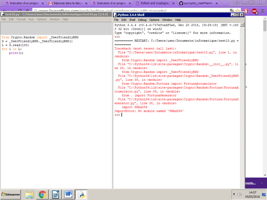Click browser page scrollbar thumb
This screenshot has width=267, height=200.
tap(265, 26)
